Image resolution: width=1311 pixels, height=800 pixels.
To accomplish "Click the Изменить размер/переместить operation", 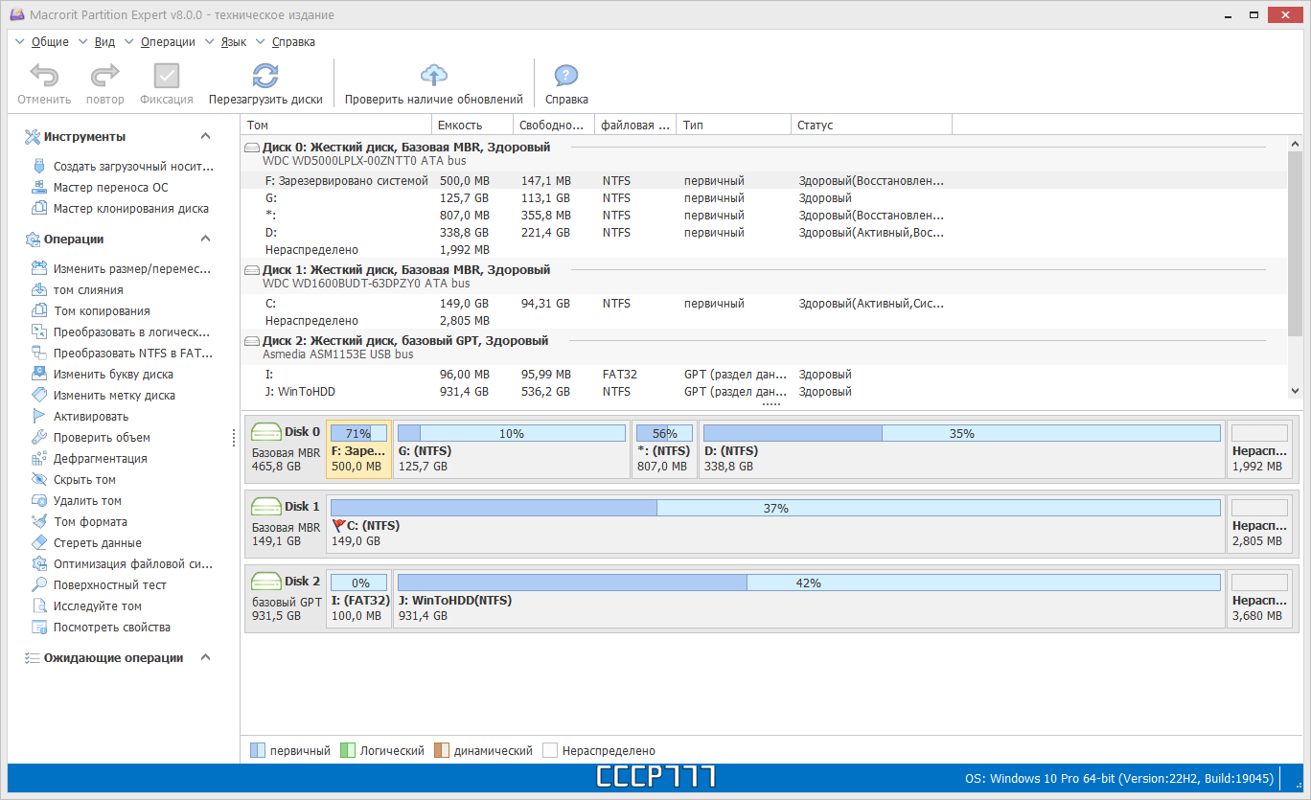I will (117, 268).
